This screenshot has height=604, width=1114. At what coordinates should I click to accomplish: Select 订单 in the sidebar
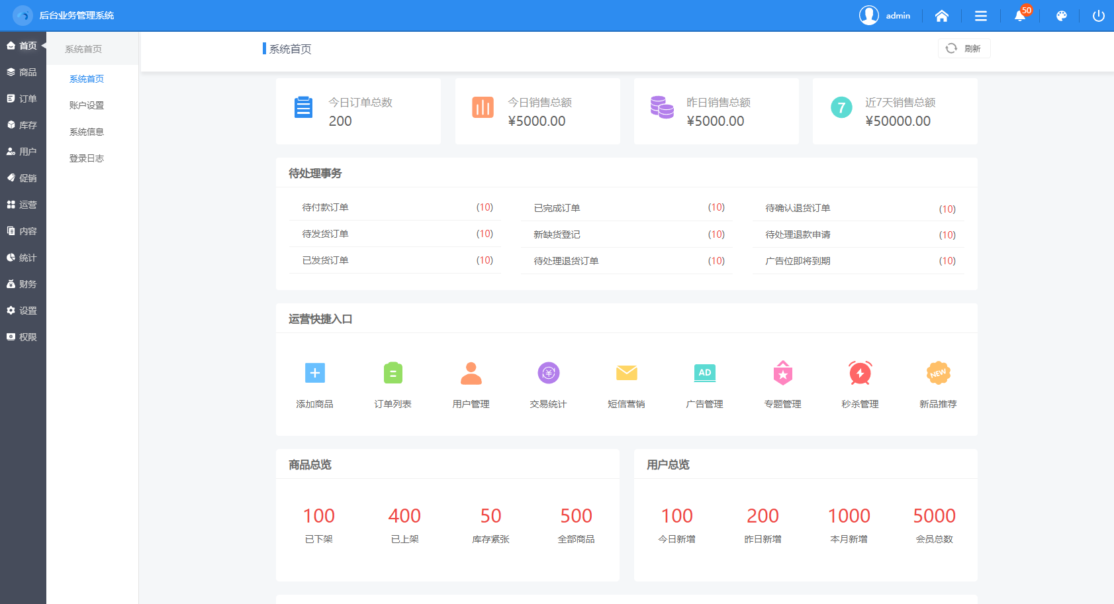coord(23,99)
